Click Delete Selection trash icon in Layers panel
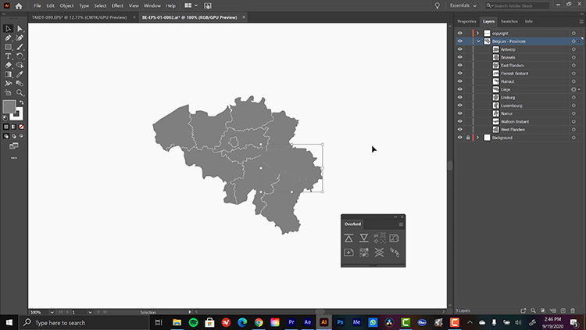Image resolution: width=586 pixels, height=330 pixels. 573,310
